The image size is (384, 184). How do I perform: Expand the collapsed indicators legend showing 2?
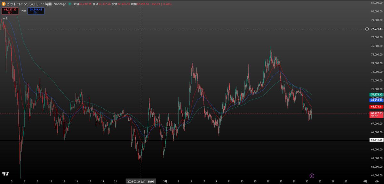(5, 19)
